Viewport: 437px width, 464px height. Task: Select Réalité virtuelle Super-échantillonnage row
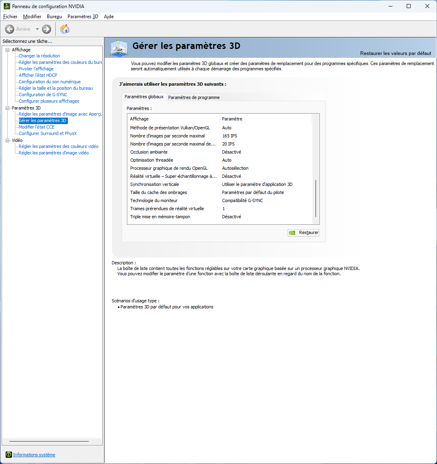[x=220, y=176]
